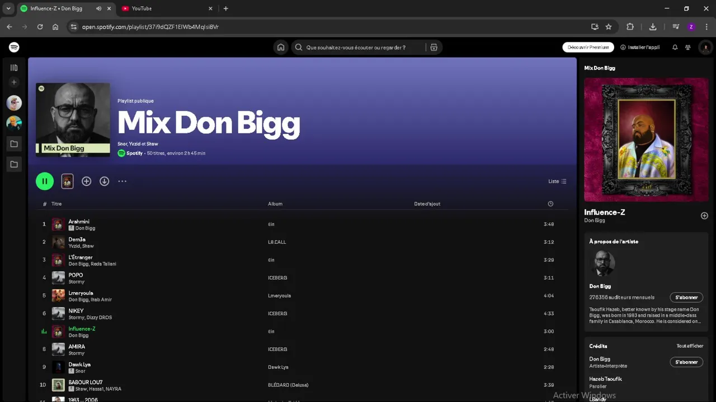Open the Parcourir browse icon in search bar
716x402 pixels.
434,47
